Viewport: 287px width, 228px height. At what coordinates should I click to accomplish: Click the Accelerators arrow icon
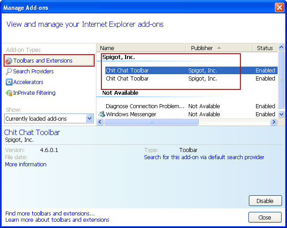[9, 82]
